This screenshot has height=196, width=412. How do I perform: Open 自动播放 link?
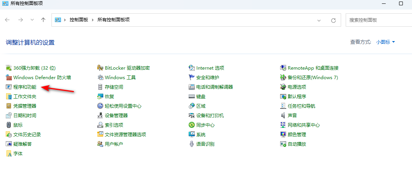pos(297,144)
